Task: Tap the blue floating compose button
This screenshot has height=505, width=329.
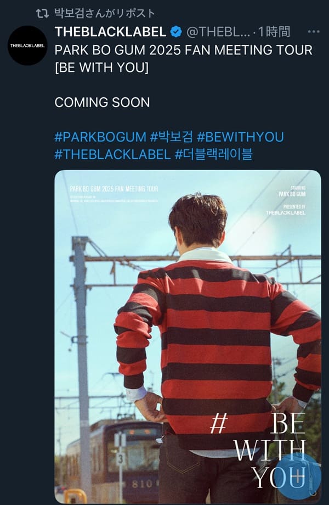Action: (298, 476)
